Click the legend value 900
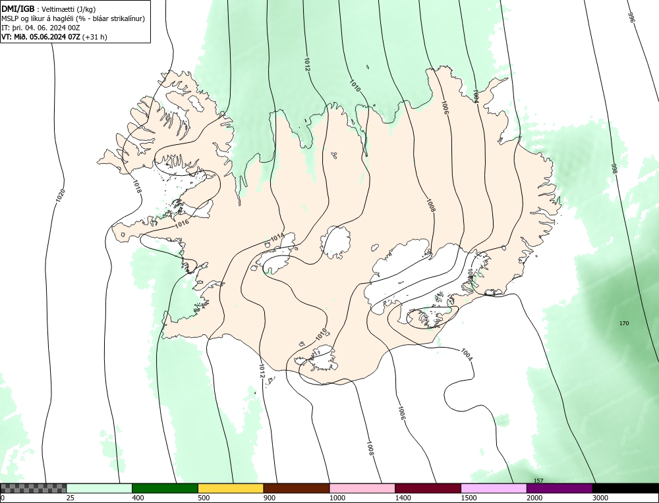This screenshot has width=659, height=503. (x=270, y=498)
